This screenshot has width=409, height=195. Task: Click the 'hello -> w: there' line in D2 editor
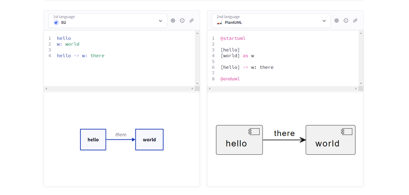81,56
